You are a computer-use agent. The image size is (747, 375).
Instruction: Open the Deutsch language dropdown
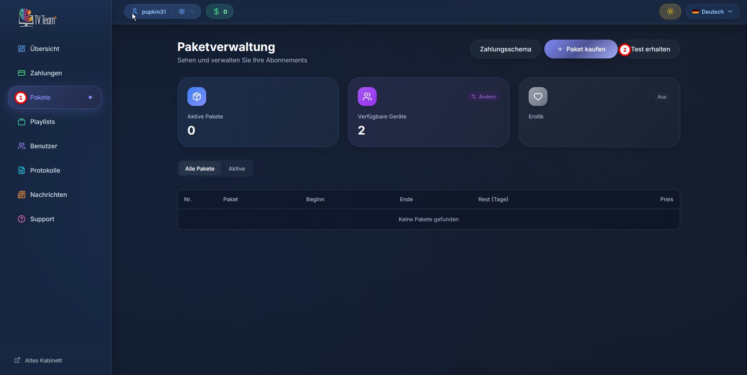coord(712,12)
